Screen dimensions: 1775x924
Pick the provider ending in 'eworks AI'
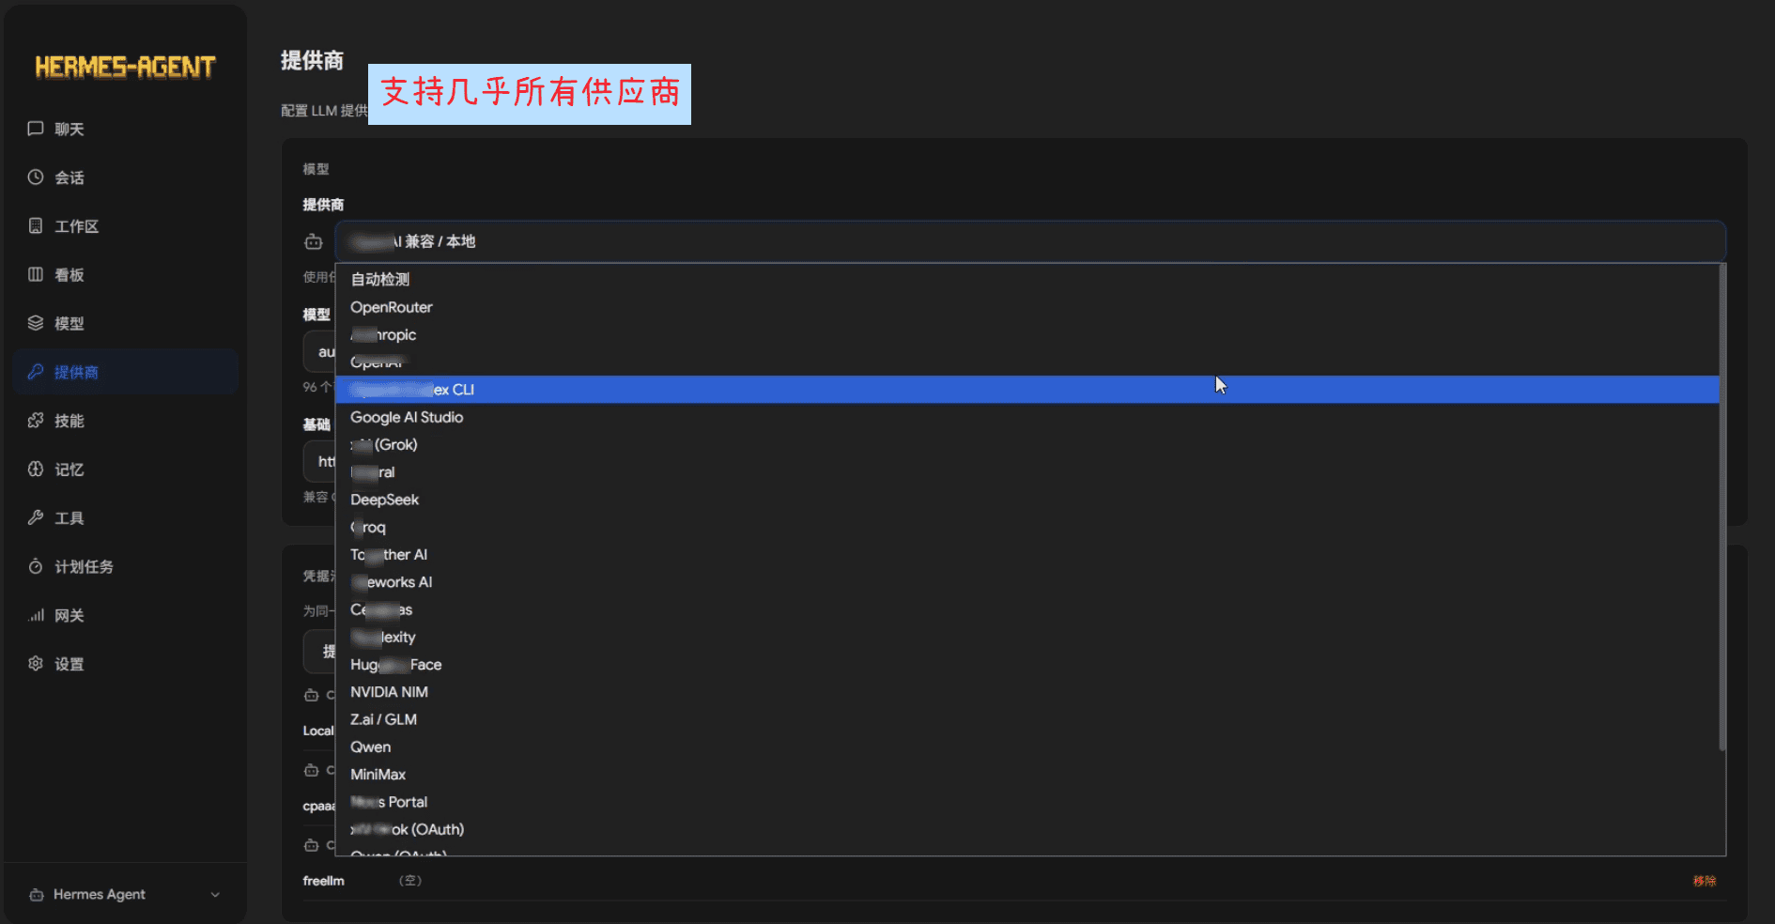point(1027,582)
